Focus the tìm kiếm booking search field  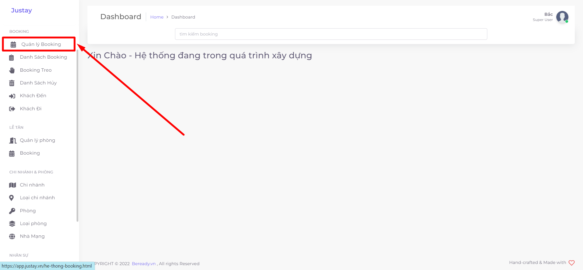click(331, 34)
